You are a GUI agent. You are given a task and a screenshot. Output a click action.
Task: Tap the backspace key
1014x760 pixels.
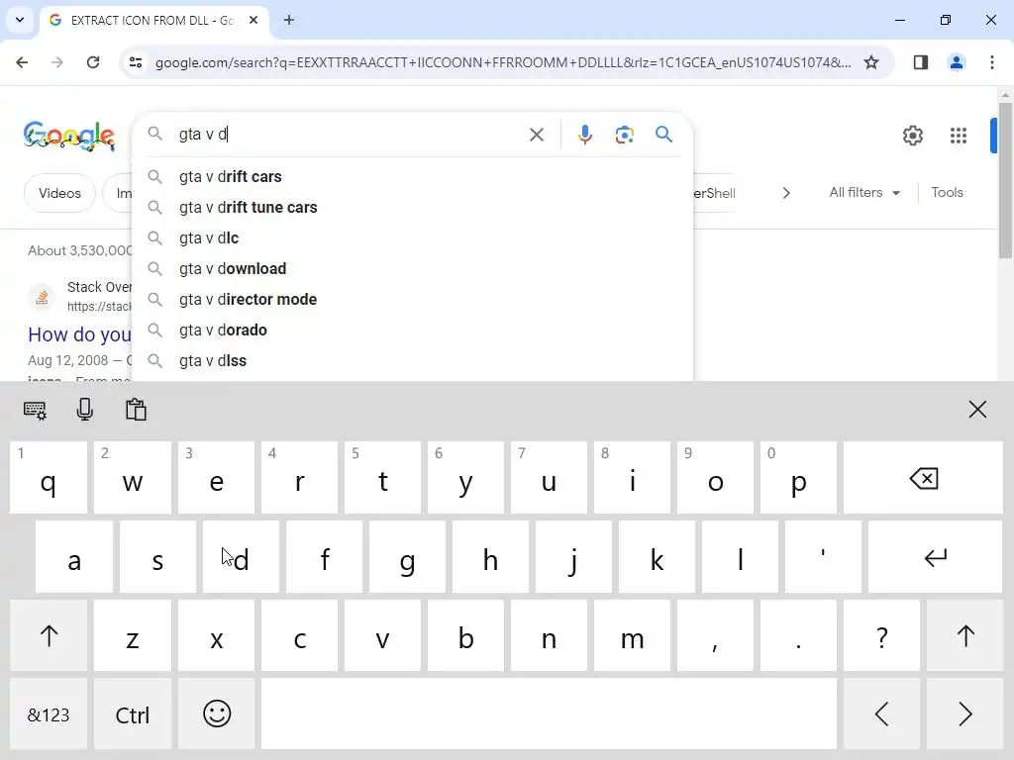[923, 478]
